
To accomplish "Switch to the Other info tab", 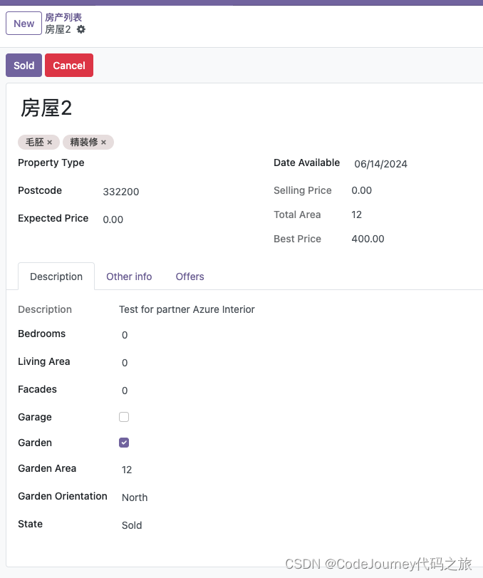I will [129, 277].
